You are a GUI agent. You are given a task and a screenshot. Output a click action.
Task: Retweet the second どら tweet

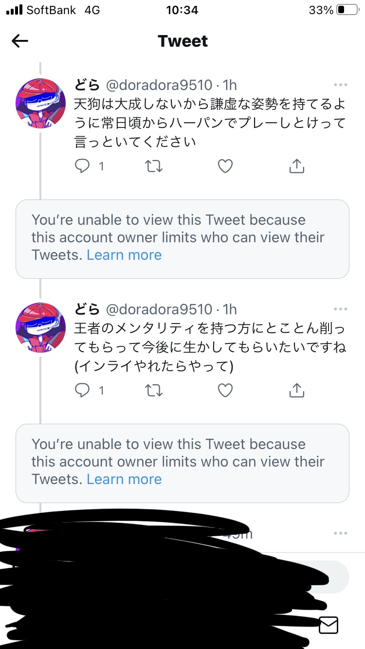[x=154, y=390]
